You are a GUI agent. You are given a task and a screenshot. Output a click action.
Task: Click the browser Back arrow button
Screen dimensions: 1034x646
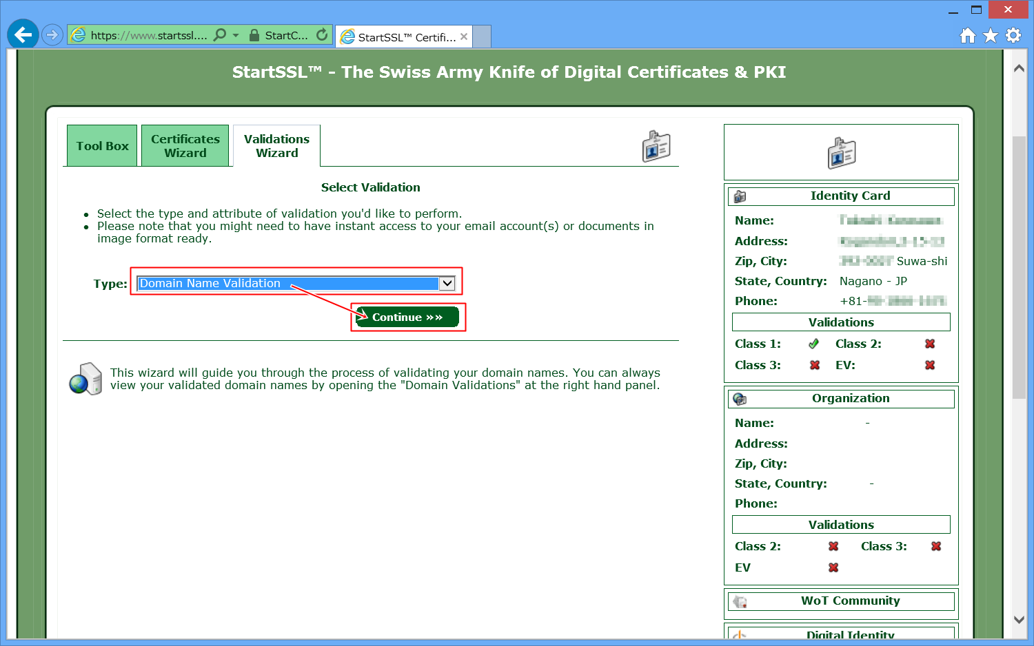pos(23,34)
